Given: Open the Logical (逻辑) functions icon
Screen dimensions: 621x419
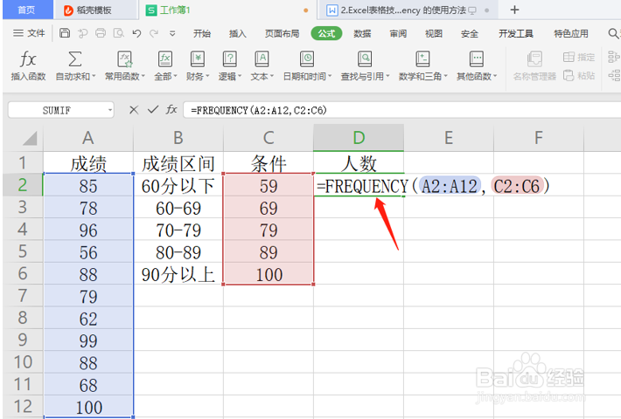Looking at the screenshot, I should [x=230, y=59].
